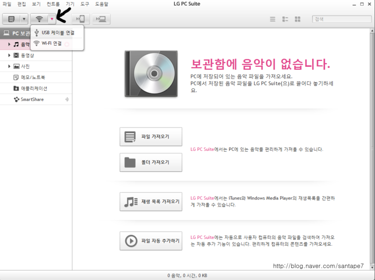Click the SmartShare icon

pos(16,99)
